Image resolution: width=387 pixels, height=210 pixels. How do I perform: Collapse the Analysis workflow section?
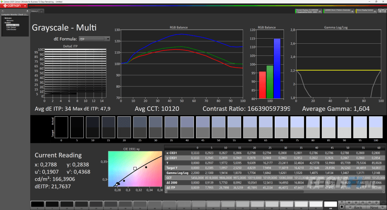(x=3, y=23)
